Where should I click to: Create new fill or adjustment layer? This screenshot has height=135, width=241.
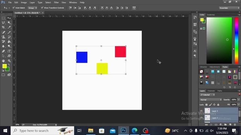point(221,125)
